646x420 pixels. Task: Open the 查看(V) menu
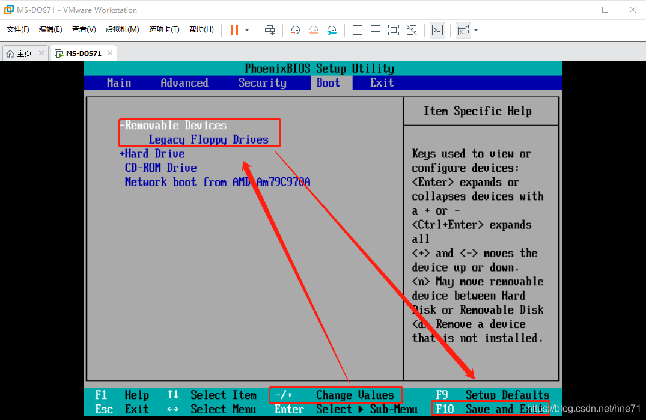84,29
